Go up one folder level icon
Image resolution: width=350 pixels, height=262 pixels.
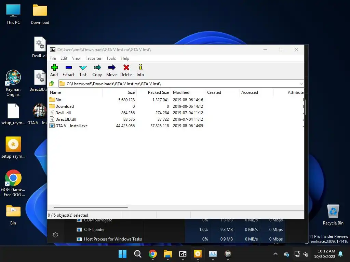pos(52,84)
